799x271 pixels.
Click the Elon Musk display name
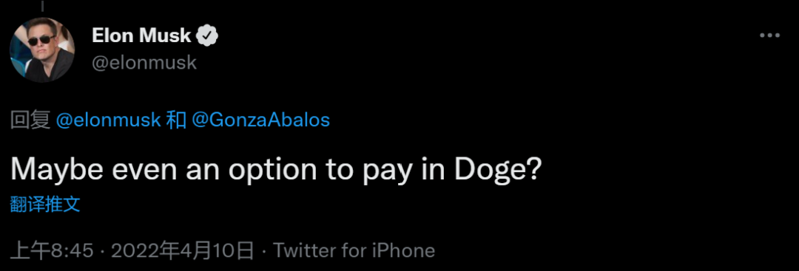pos(141,35)
